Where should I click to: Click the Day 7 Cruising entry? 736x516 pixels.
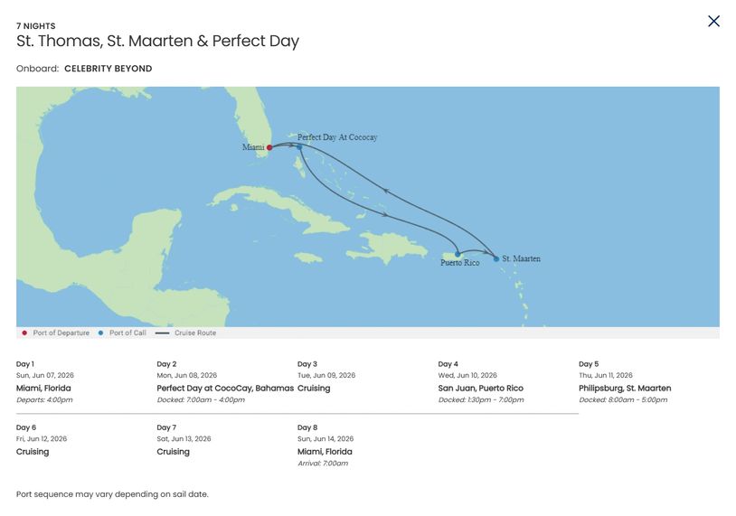click(x=173, y=451)
